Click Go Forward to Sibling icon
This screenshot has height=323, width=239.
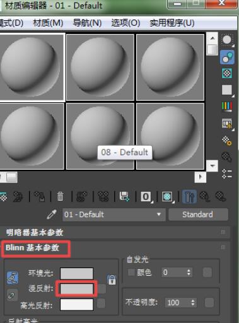tap(221, 197)
